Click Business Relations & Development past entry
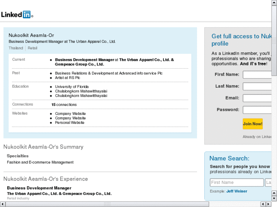 pyautogui.click(x=109, y=73)
